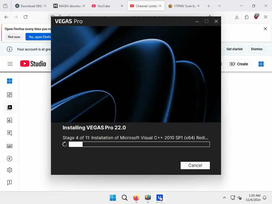This screenshot has width=272, height=204.
Task: Reload the current page
Action: (25, 17)
